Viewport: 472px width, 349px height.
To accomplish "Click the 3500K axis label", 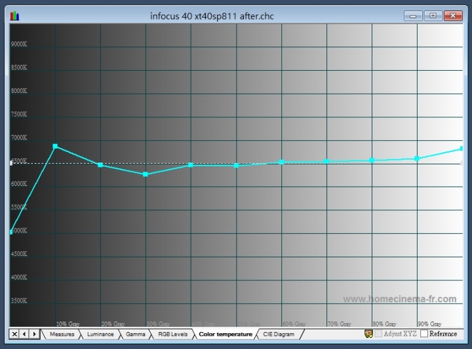I will tap(19, 301).
